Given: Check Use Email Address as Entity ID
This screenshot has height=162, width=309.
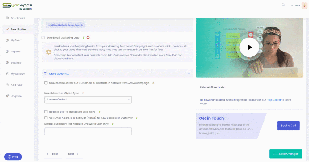Looking at the screenshot, I should coord(46,118).
